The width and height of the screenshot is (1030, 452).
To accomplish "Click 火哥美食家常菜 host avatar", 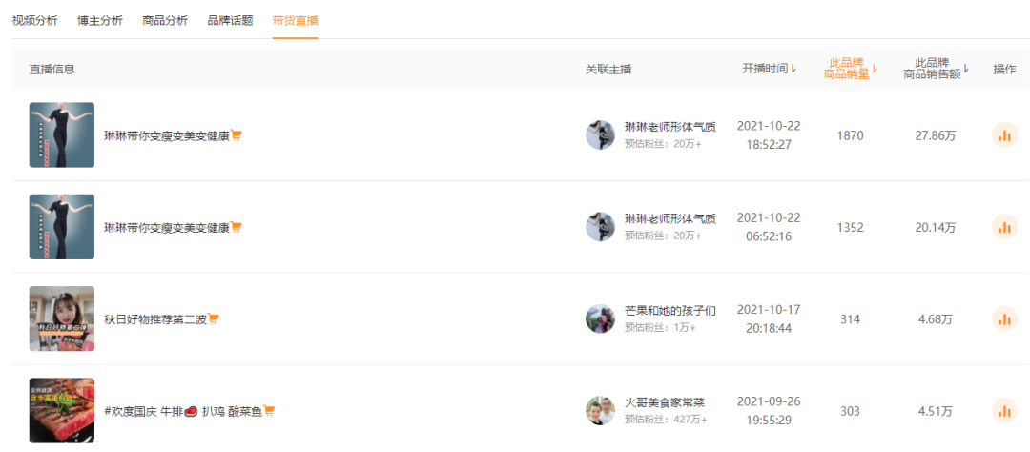I will pos(600,411).
